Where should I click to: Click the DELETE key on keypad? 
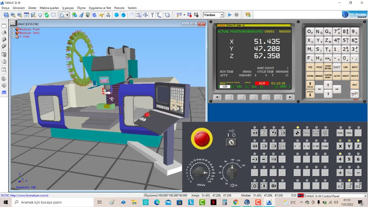[355, 76]
